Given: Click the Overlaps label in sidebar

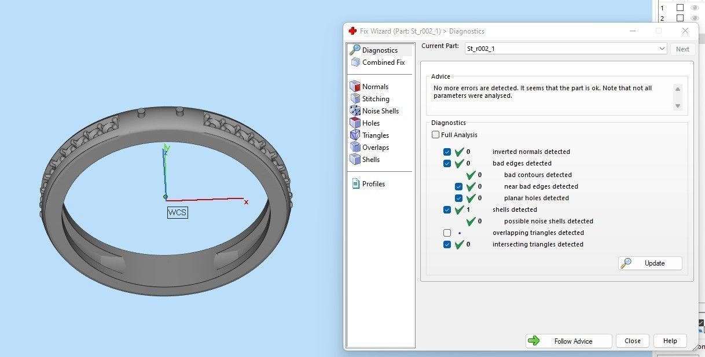Looking at the screenshot, I should [x=376, y=148].
